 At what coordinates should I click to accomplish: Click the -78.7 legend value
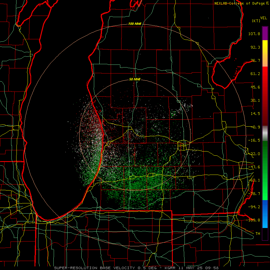pyautogui.click(x=254, y=194)
